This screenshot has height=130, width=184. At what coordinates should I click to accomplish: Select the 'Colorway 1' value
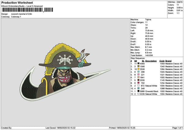point(16,17)
